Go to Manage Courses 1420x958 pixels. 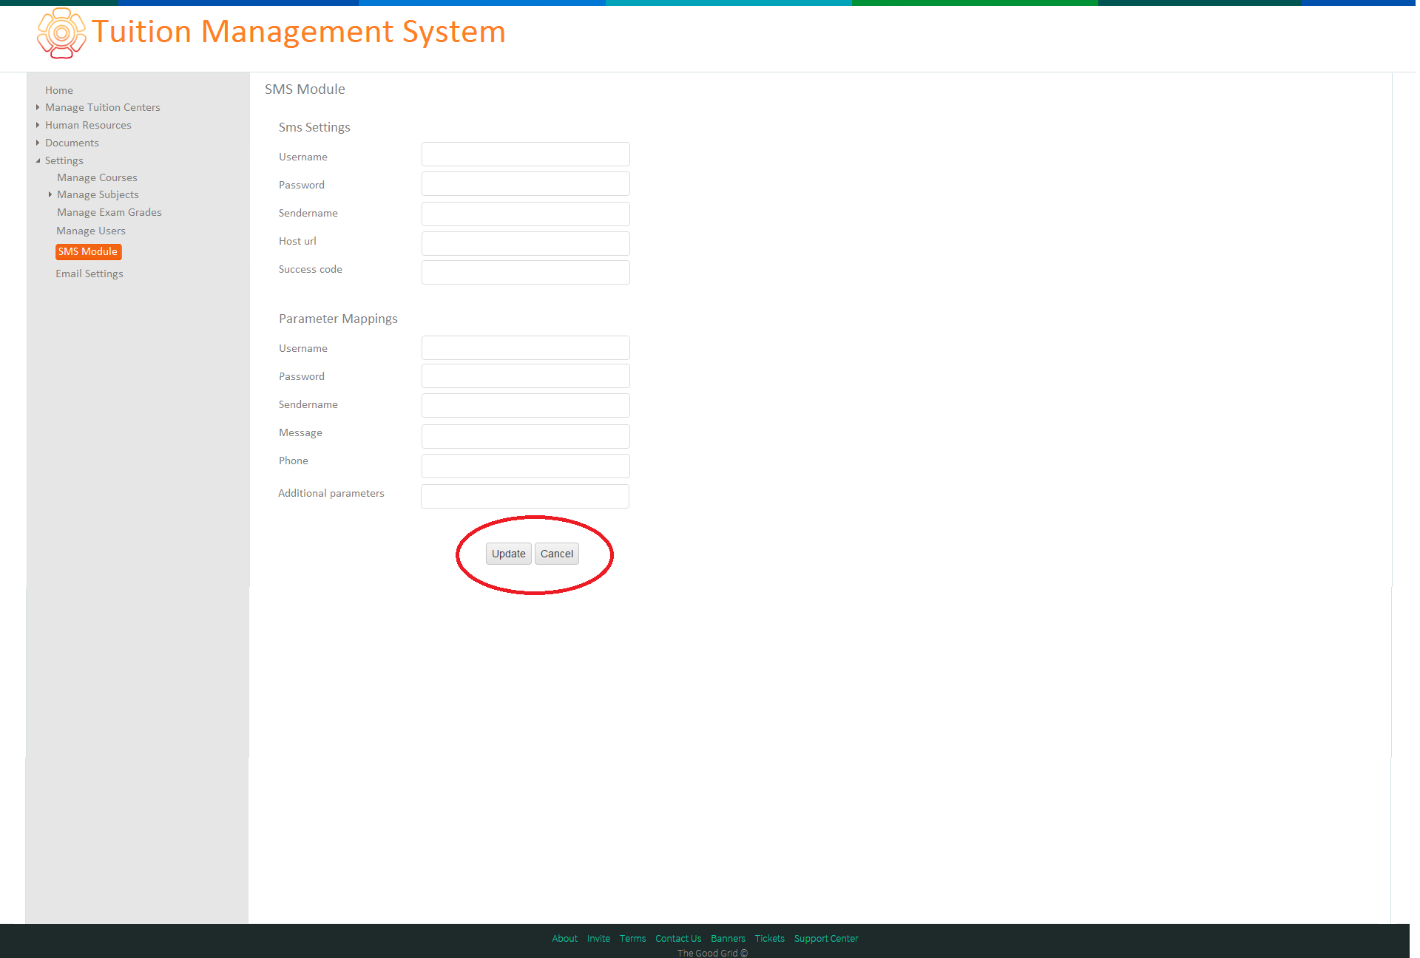(97, 177)
